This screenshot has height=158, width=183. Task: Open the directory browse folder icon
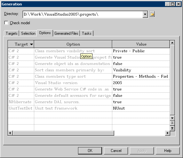[152, 14]
